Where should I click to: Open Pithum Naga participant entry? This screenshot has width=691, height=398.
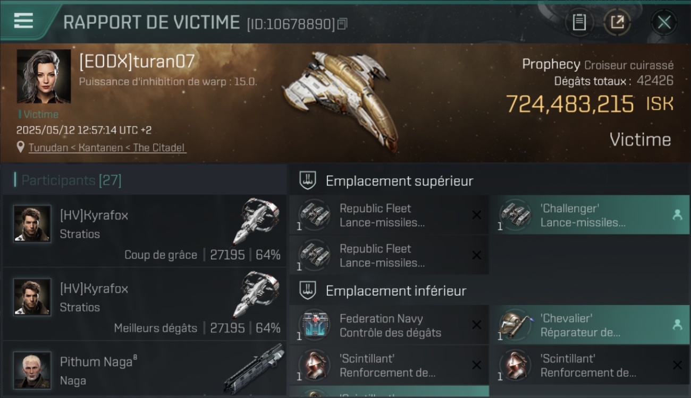click(x=145, y=369)
